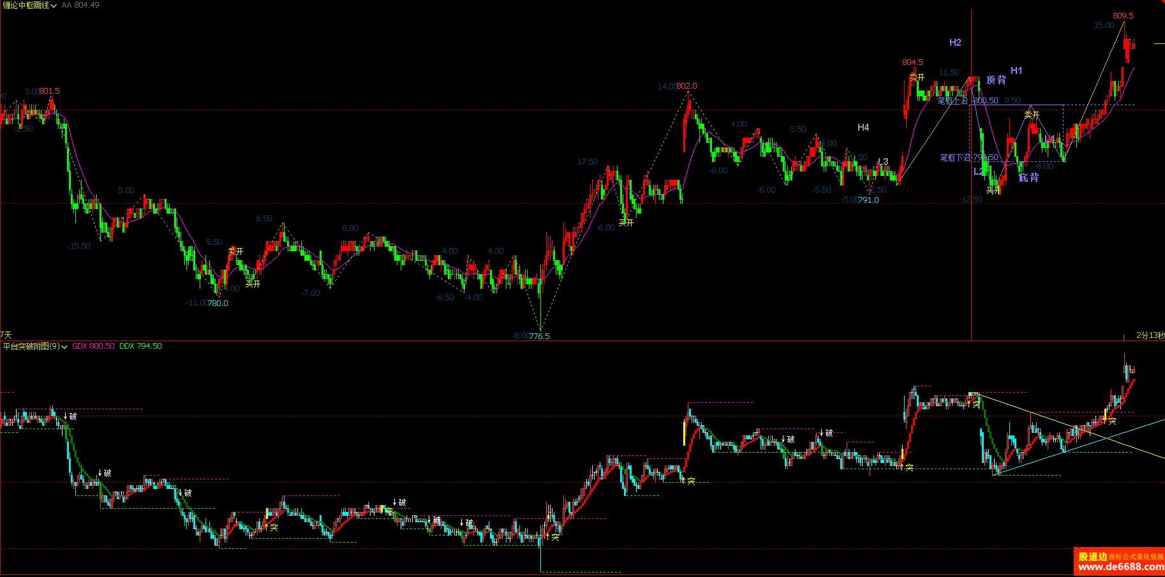
Task: Open the www.de6688.com watermark link
Action: (1120, 567)
